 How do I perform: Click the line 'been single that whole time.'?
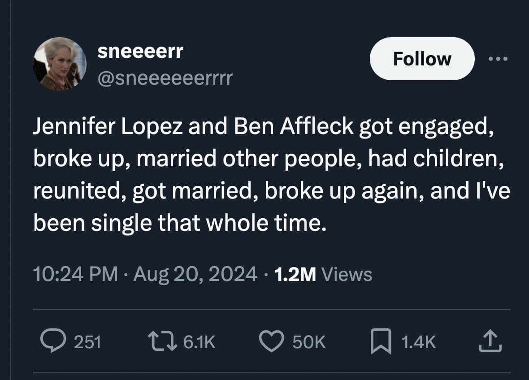[178, 222]
